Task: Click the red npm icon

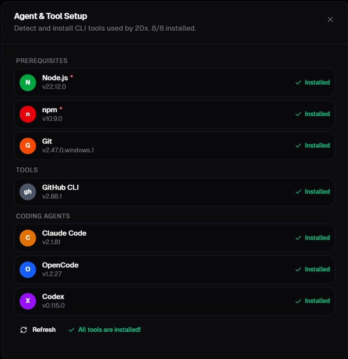Action: [28, 114]
